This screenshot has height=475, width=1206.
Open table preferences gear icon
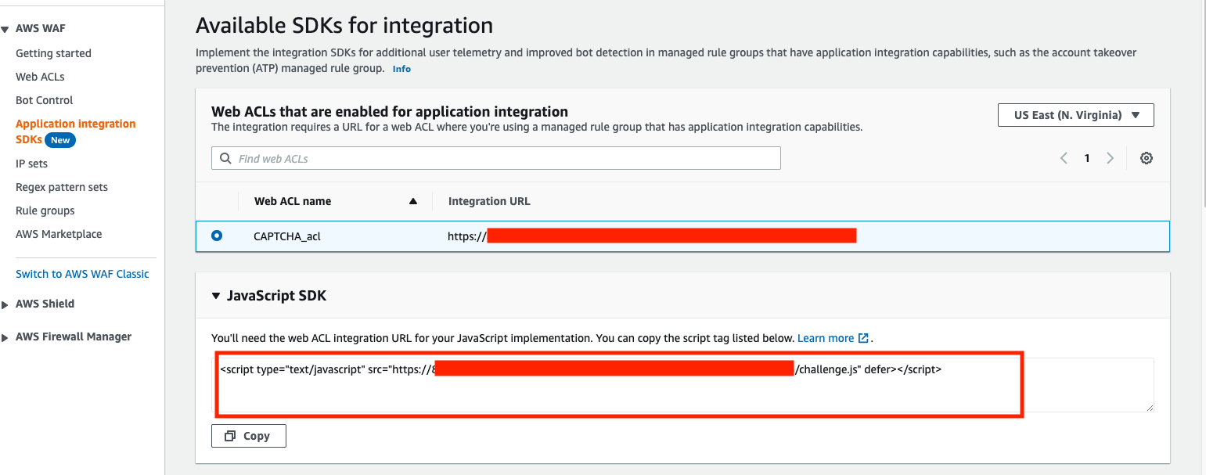(x=1147, y=158)
